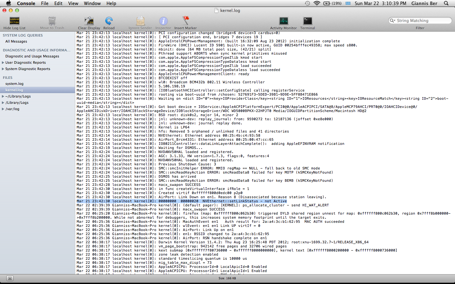455x284 pixels.
Task: Open the Window menu
Action: pos(92,3)
